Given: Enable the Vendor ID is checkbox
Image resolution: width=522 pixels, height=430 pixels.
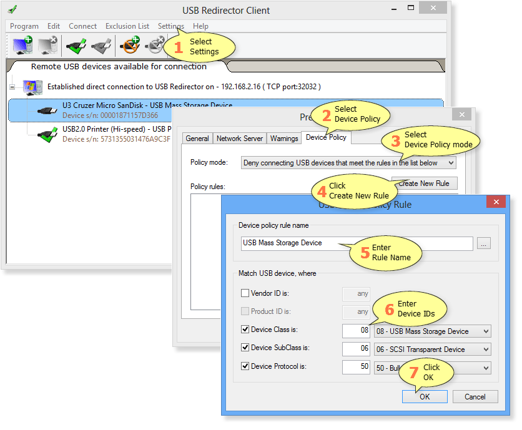Looking at the screenshot, I should (x=245, y=293).
